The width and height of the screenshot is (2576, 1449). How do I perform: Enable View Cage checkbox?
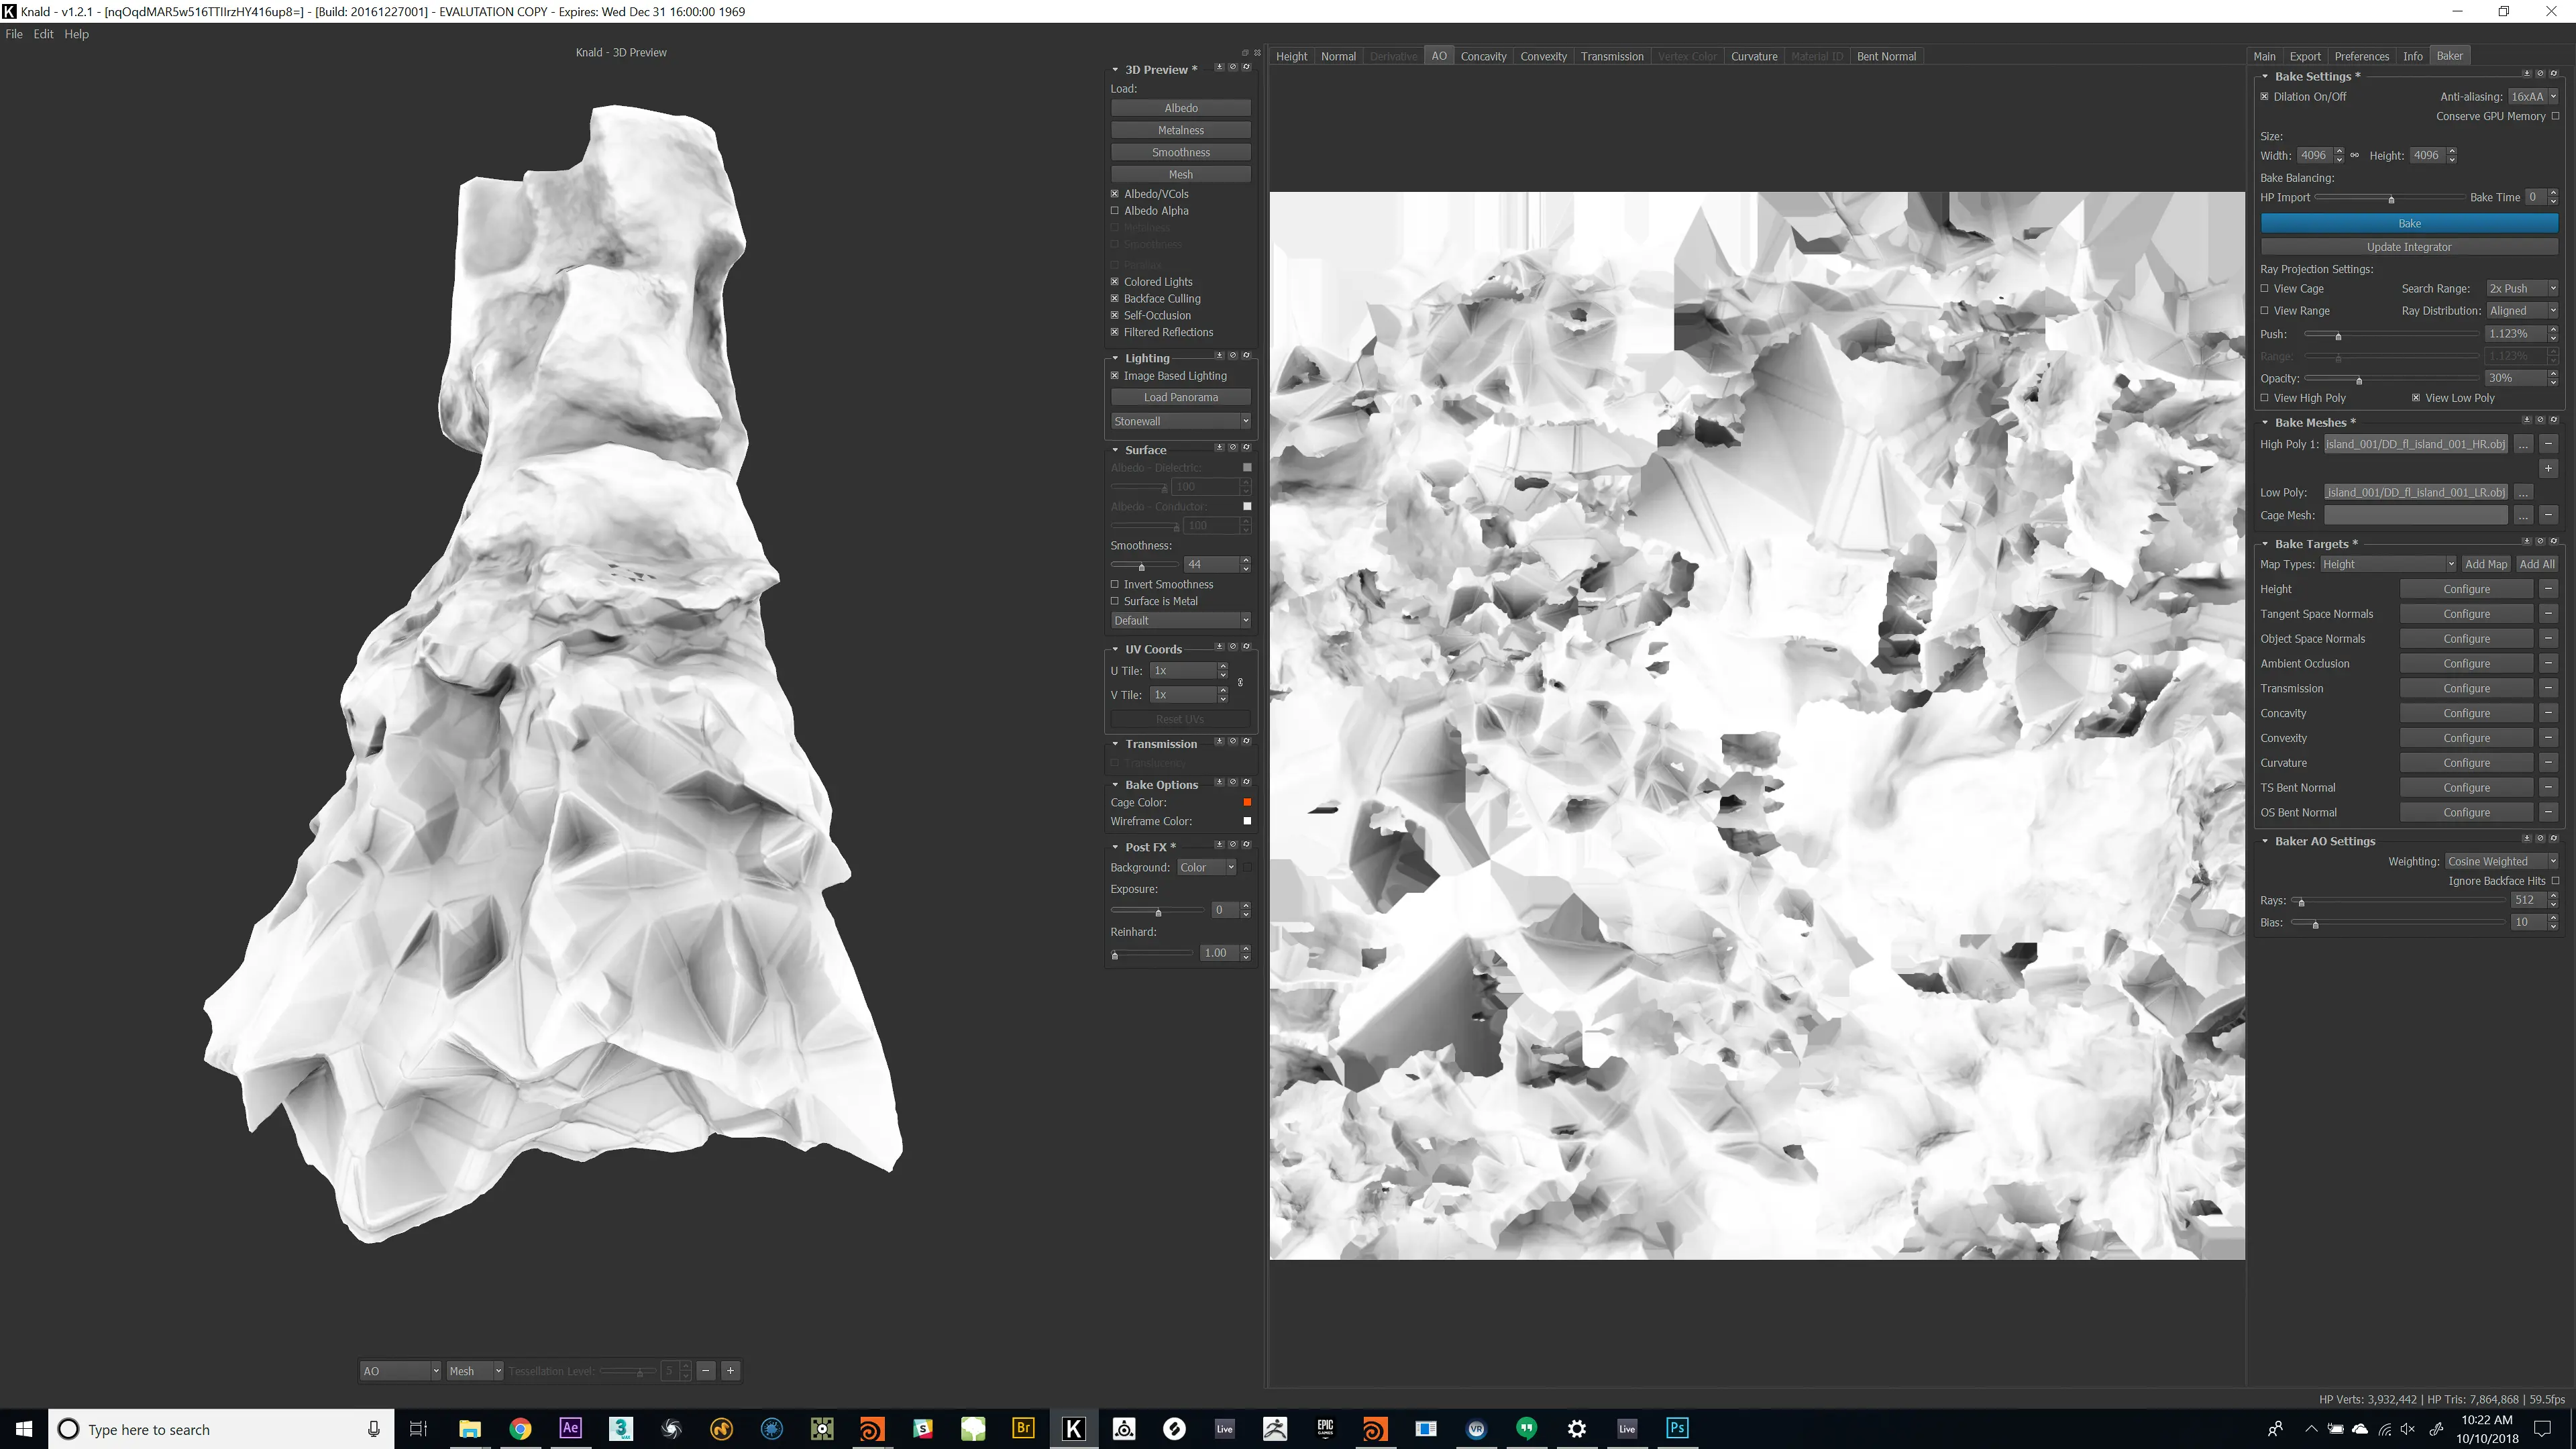2265,288
